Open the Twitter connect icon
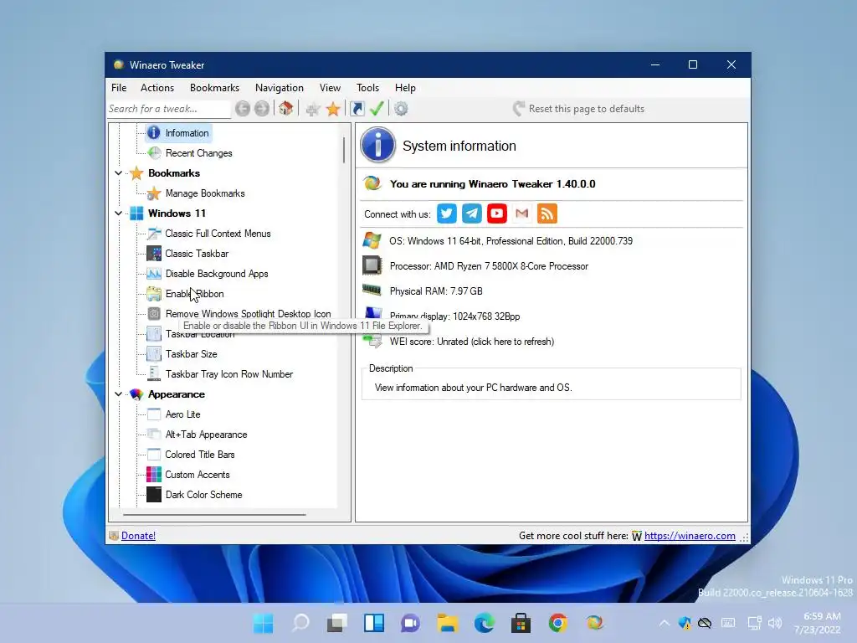The width and height of the screenshot is (857, 643). (447, 213)
